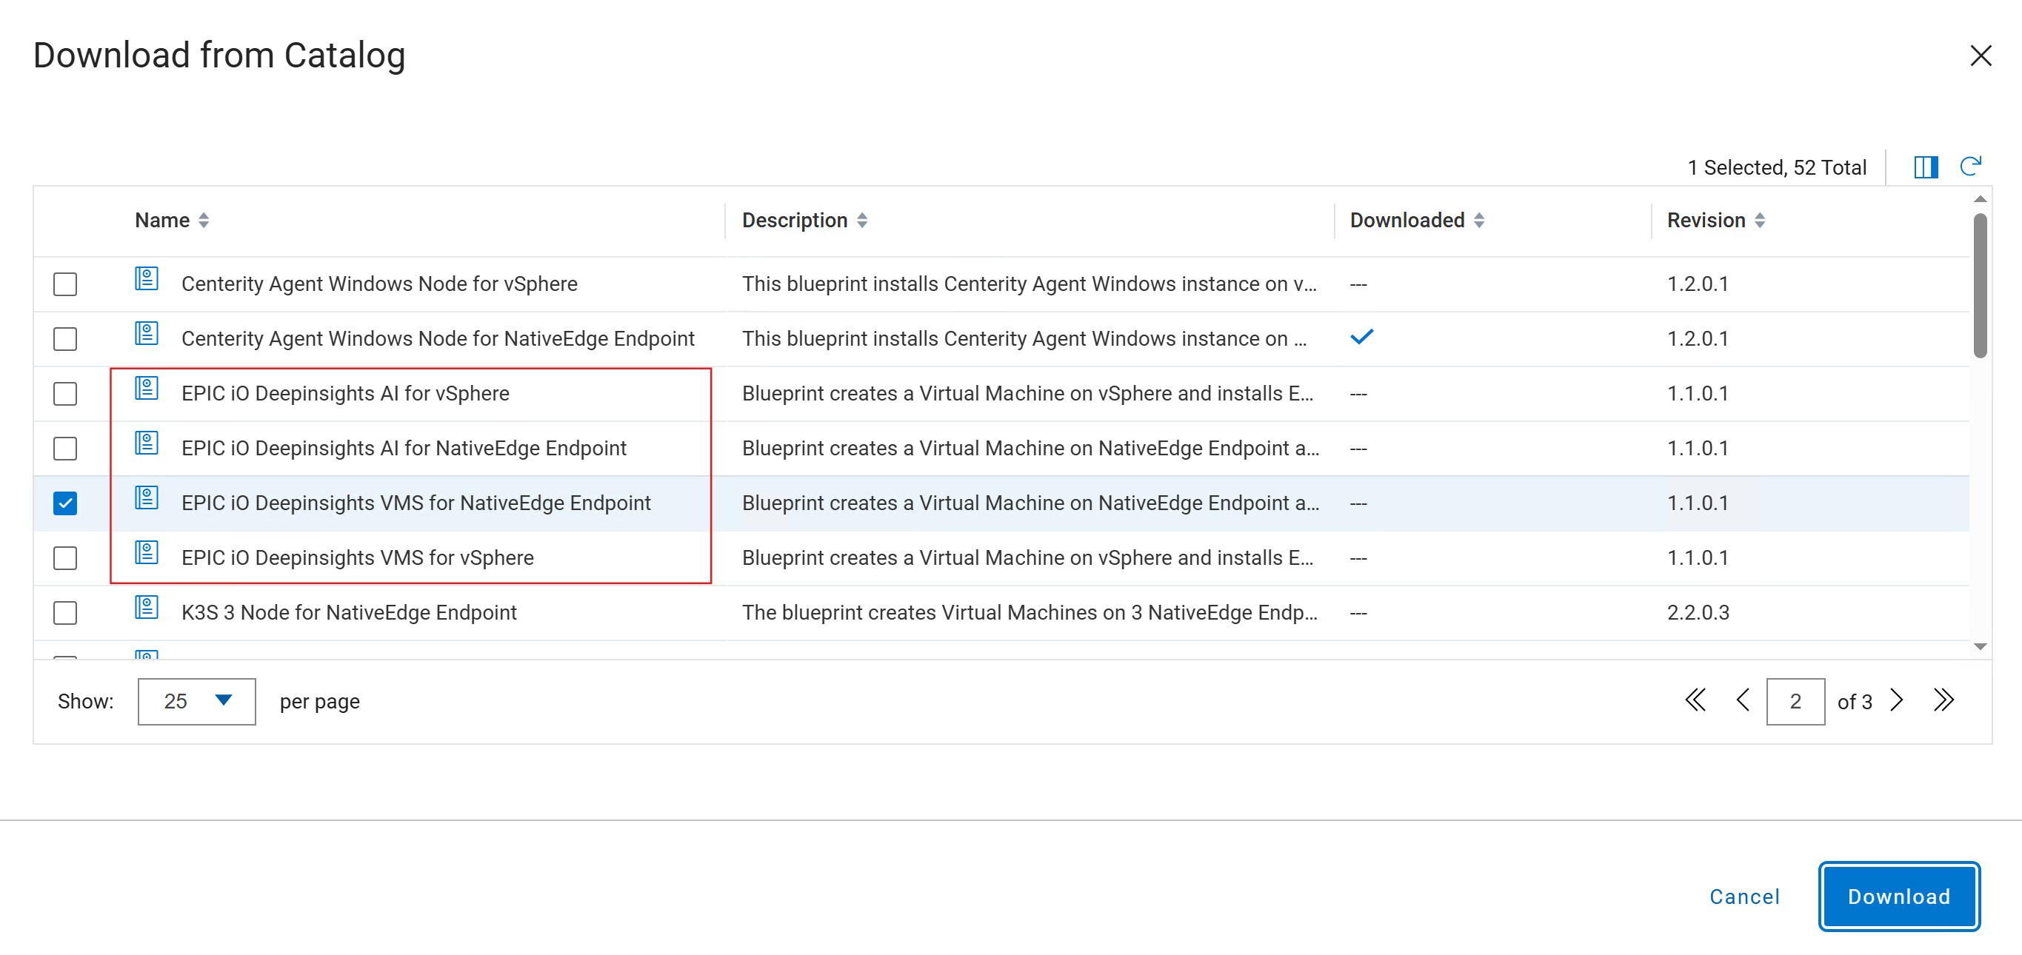Sort by Downloaded column
This screenshot has width=2022, height=955.
point(1479,221)
